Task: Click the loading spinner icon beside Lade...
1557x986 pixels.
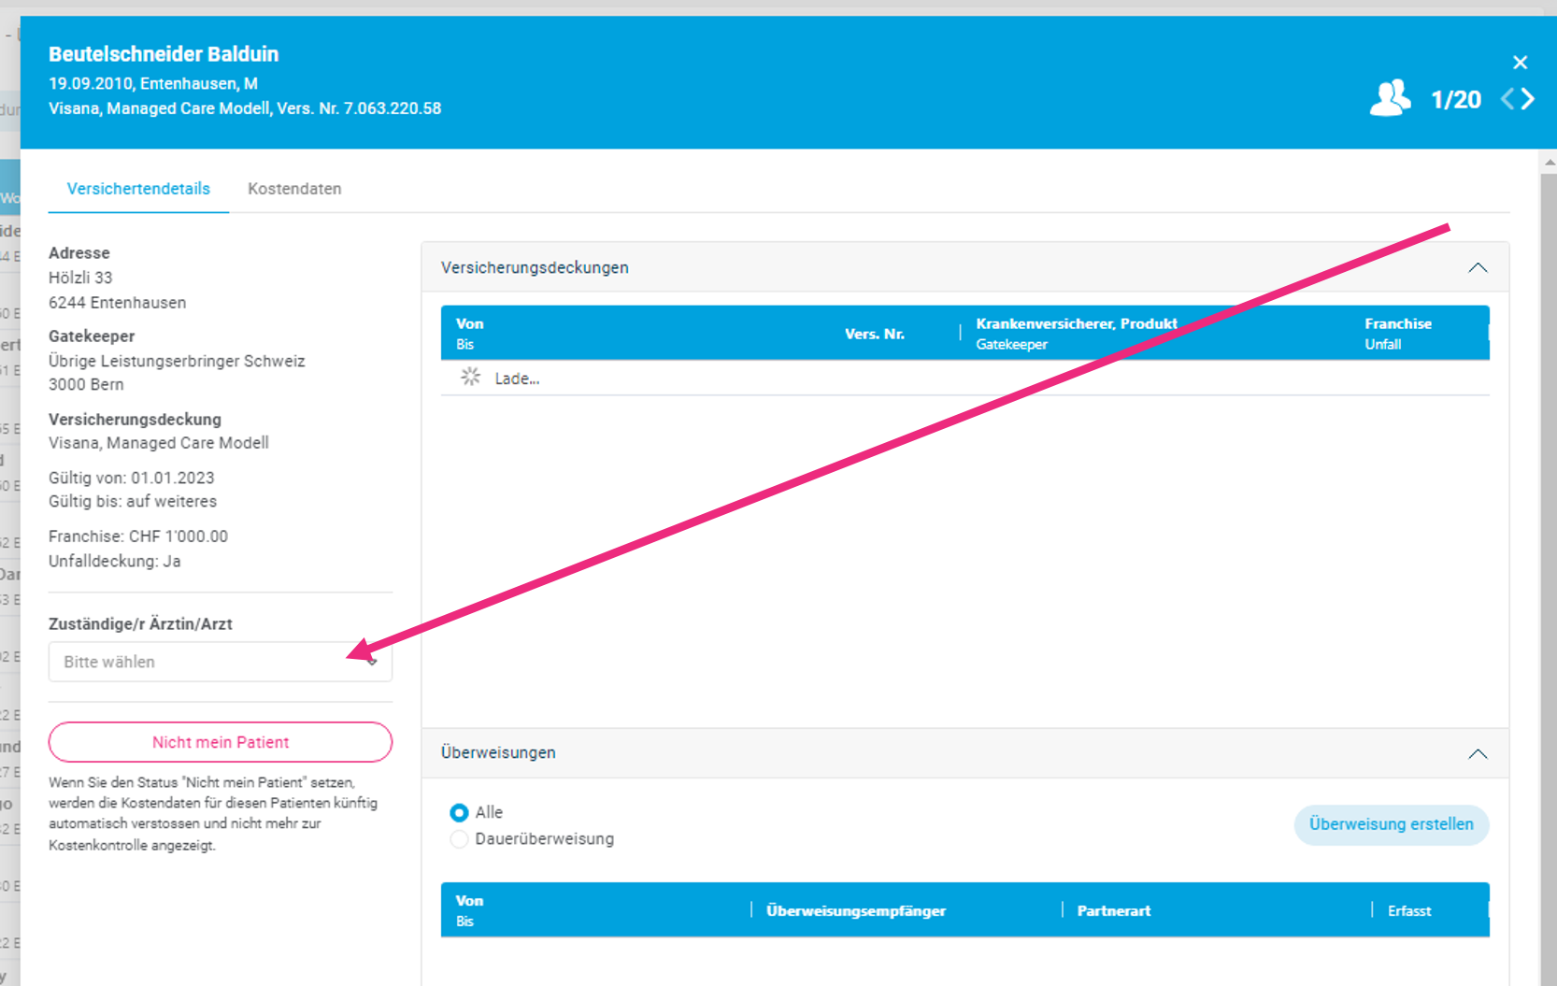Action: tap(470, 378)
